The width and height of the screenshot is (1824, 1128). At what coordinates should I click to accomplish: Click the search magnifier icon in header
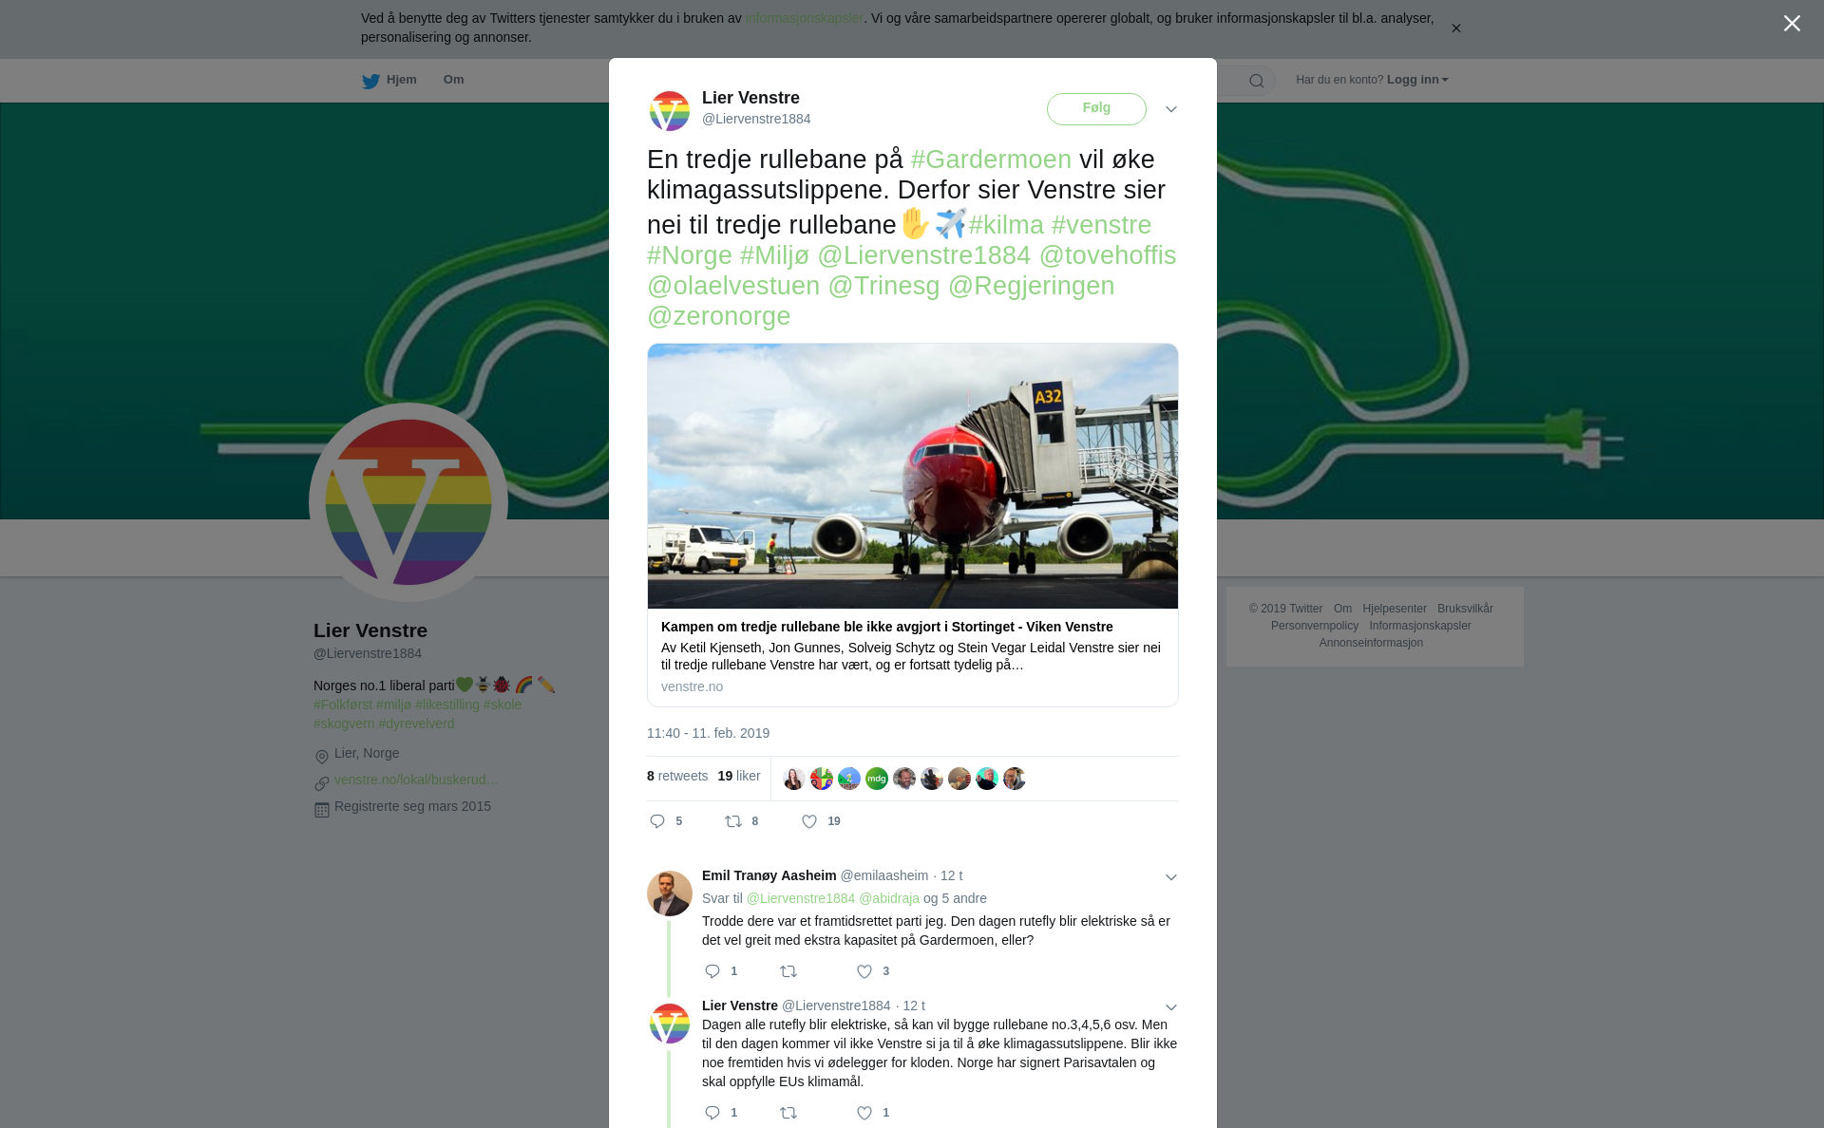(1257, 81)
